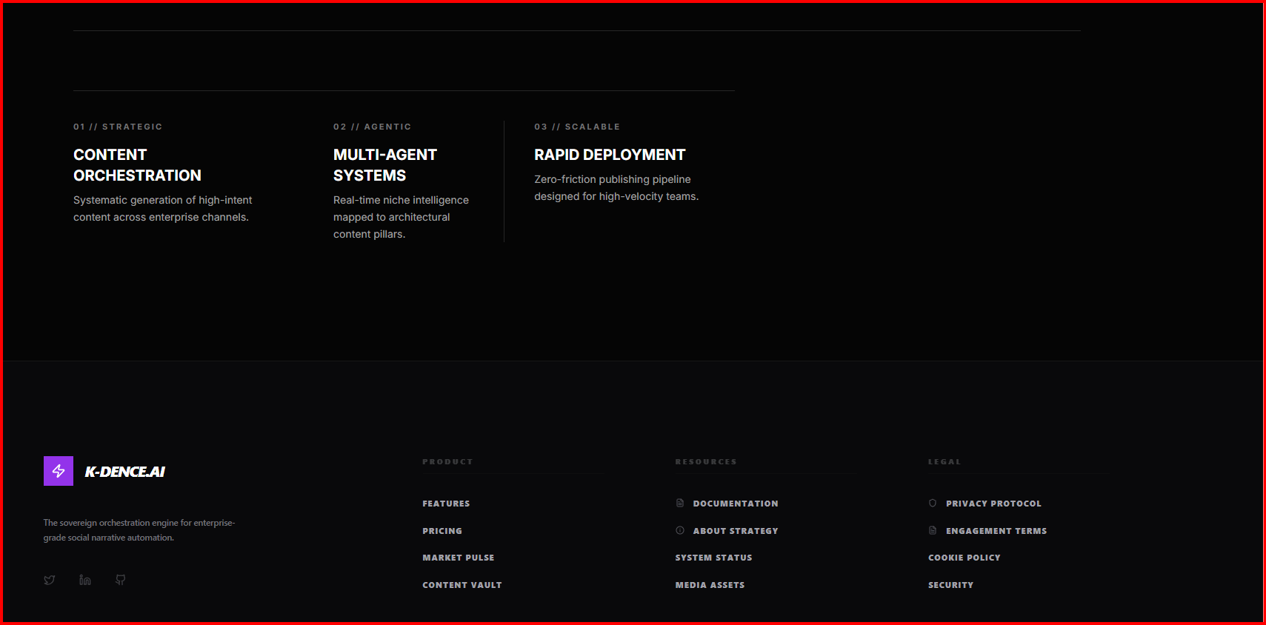This screenshot has width=1266, height=625.
Task: Click the "02 // AGENTIC" label
Action: [373, 127]
